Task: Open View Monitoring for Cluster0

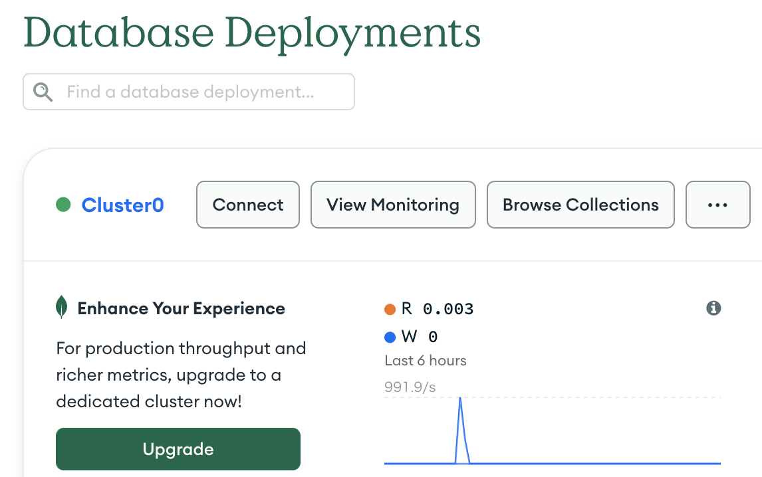Action: (x=393, y=205)
